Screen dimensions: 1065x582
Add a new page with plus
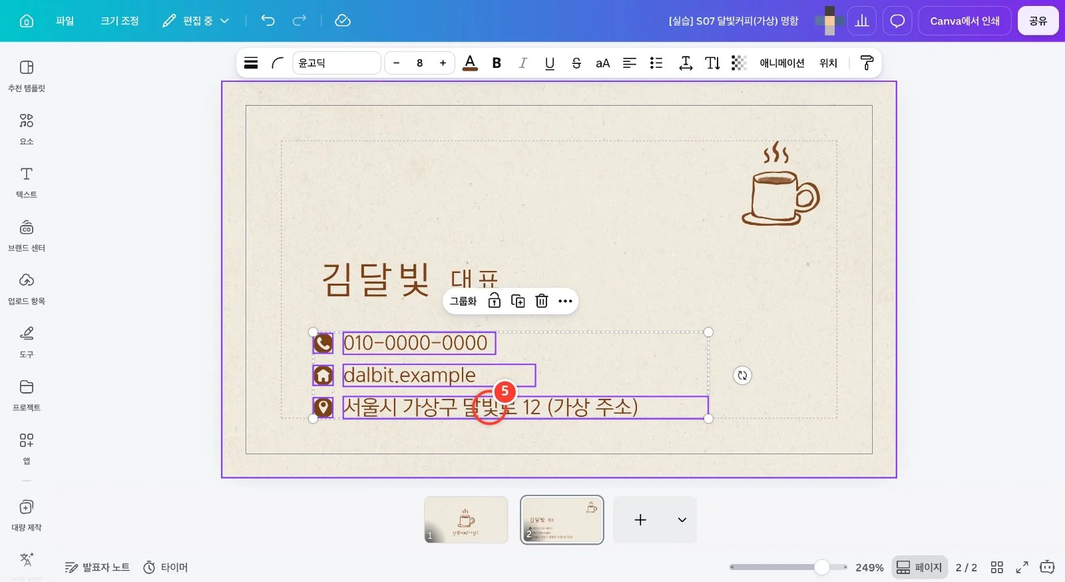click(x=640, y=519)
